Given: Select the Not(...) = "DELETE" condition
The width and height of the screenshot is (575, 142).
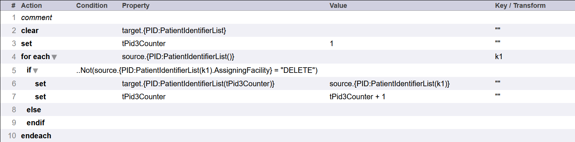Looking at the screenshot, I should click(197, 70).
